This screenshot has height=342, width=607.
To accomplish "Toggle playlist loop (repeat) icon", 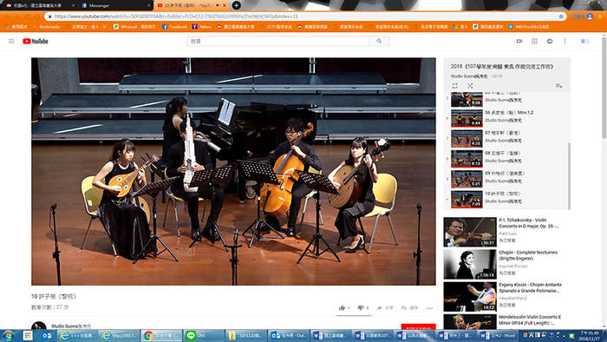I will coord(455,86).
